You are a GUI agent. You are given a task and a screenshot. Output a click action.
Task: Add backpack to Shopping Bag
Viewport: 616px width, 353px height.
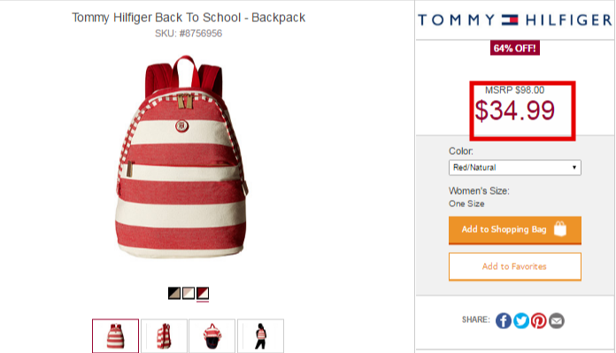[514, 230]
